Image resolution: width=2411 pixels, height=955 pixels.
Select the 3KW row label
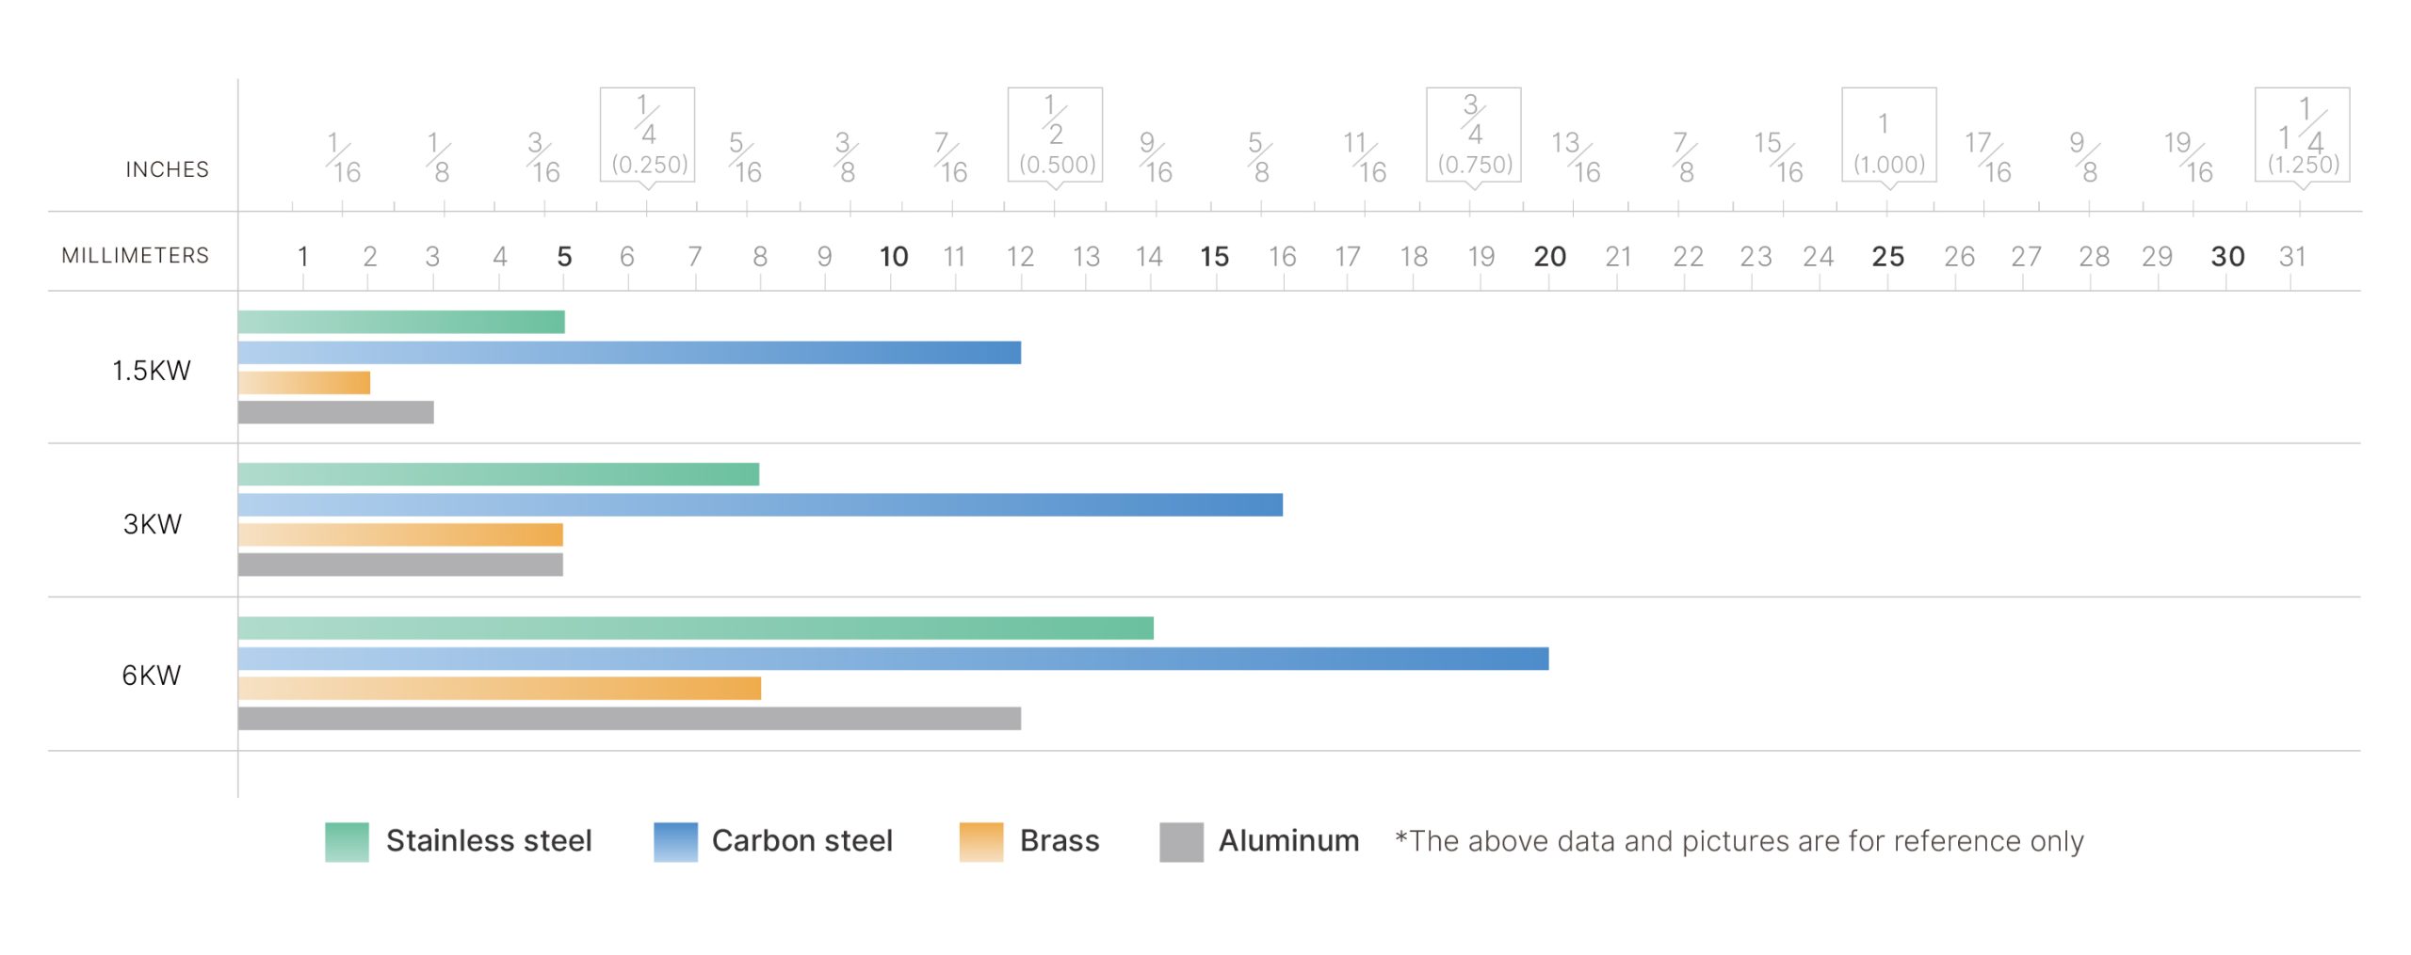153,524
